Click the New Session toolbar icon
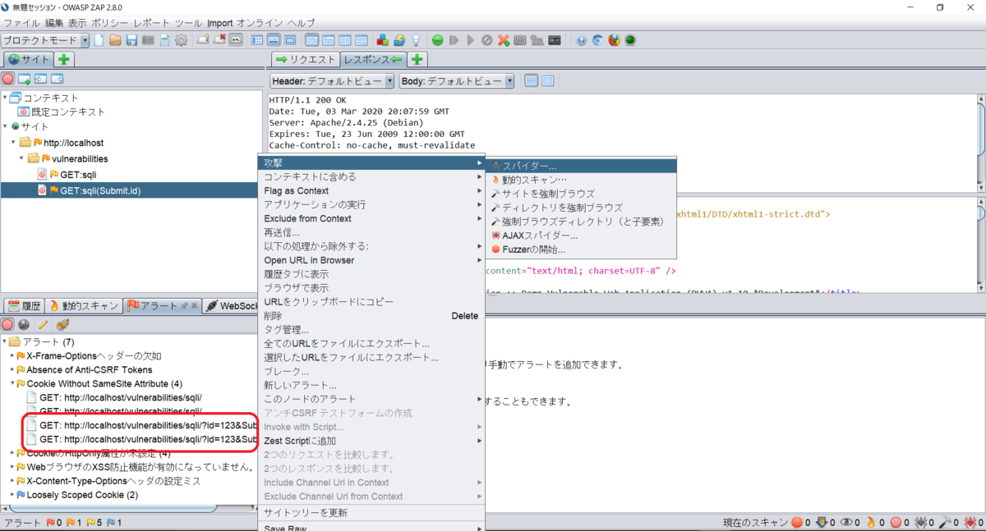 click(x=99, y=40)
